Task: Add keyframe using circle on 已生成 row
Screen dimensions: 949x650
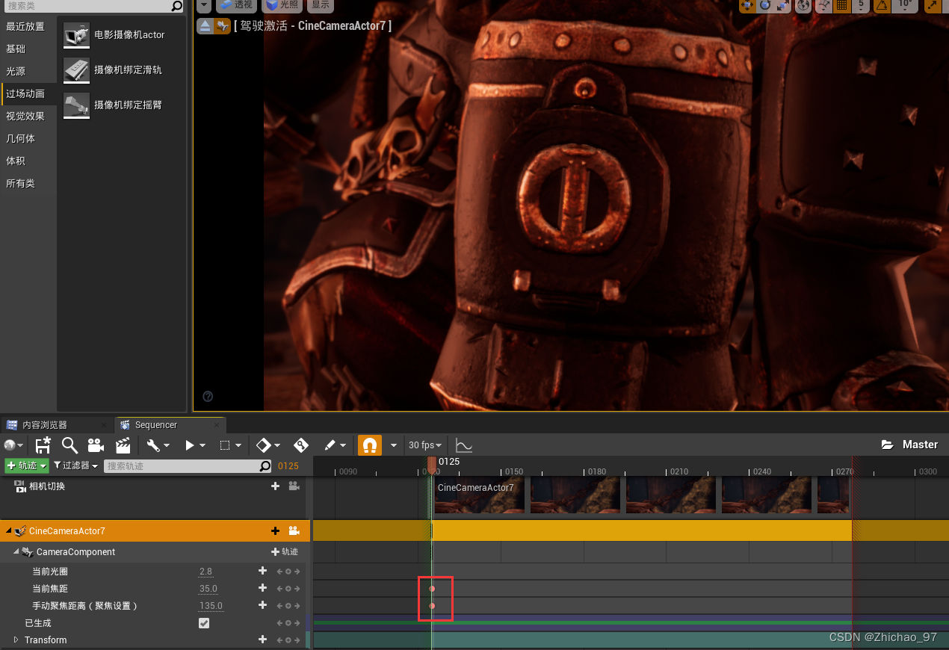Action: tap(288, 623)
